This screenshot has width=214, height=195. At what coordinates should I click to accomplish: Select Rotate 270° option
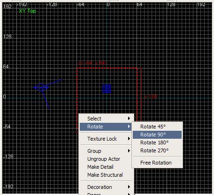157,150
